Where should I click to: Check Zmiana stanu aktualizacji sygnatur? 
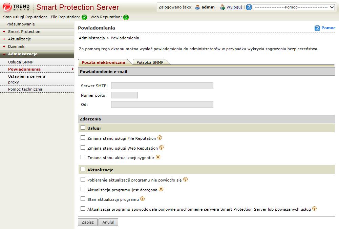83,157
